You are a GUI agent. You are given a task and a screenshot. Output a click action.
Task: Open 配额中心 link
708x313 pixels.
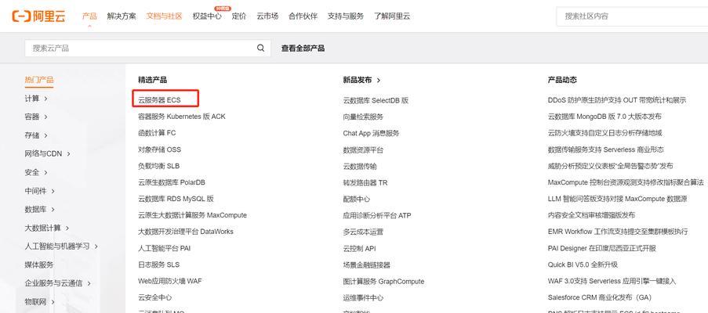357,199
